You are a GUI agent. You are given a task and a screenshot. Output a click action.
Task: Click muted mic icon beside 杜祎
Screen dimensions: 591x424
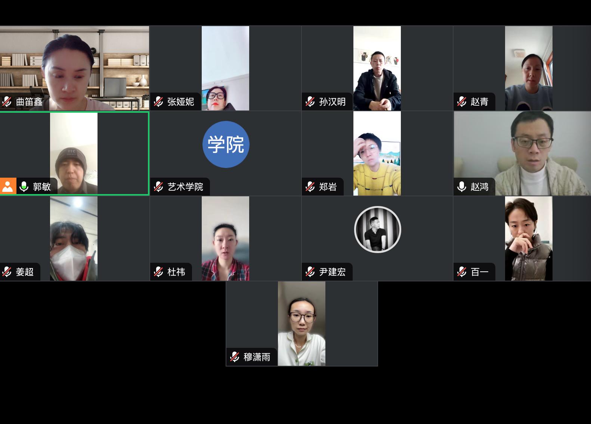[158, 272]
